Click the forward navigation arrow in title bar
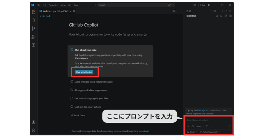The height and width of the screenshot is (137, 263). pyautogui.click(x=95, y=5)
